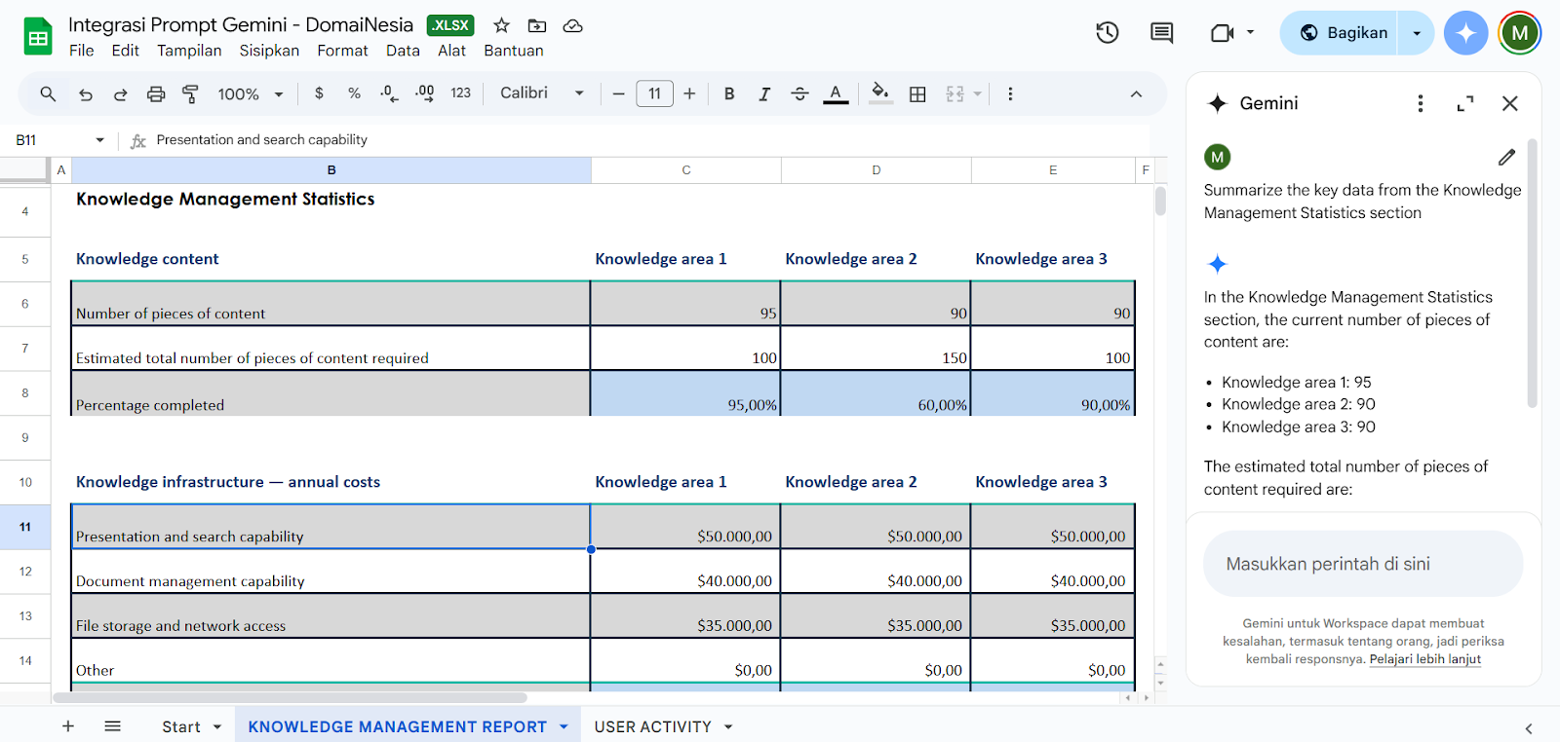Select the paint format roller tool
This screenshot has height=742, width=1560.
tap(191, 93)
